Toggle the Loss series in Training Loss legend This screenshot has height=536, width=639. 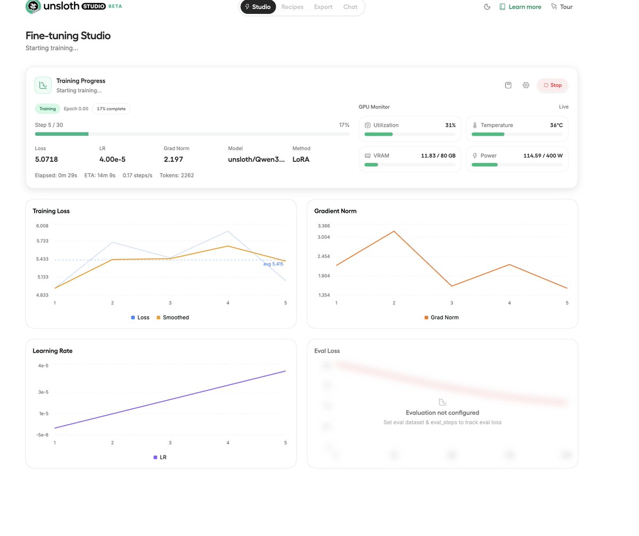pyautogui.click(x=140, y=317)
